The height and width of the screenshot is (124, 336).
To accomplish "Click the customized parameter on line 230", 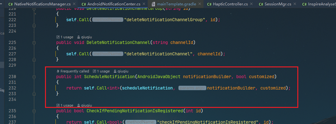I will [262, 77].
